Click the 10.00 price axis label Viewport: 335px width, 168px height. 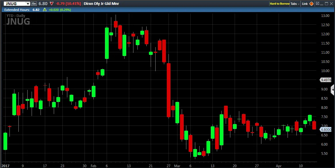click(325, 71)
